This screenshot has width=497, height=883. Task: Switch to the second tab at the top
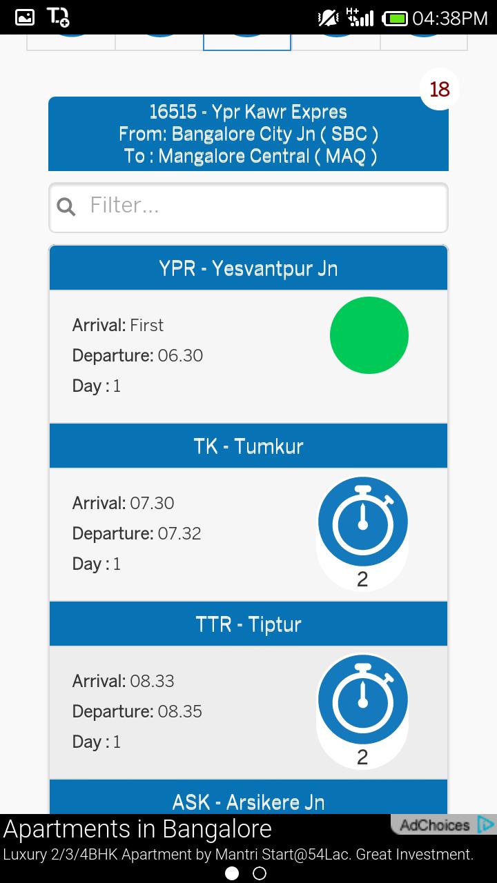coord(157,40)
